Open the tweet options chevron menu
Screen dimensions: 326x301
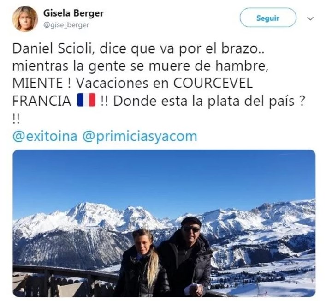(310, 18)
